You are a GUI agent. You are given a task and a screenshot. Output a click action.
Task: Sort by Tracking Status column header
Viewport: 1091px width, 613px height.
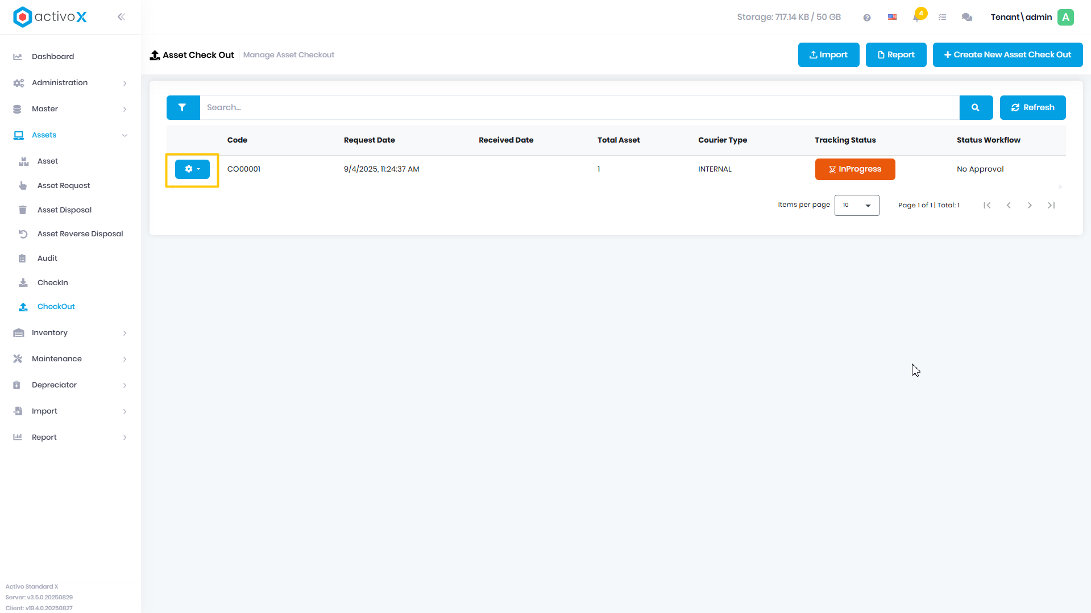845,140
